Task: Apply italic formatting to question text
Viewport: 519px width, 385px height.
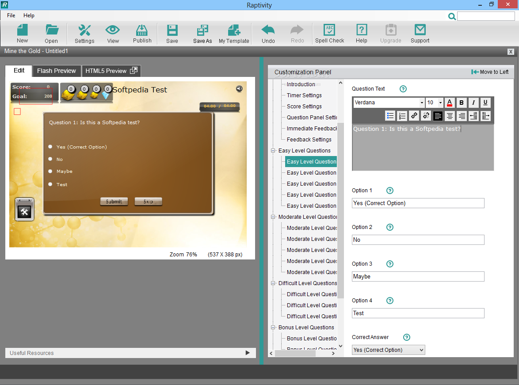Action: [473, 103]
